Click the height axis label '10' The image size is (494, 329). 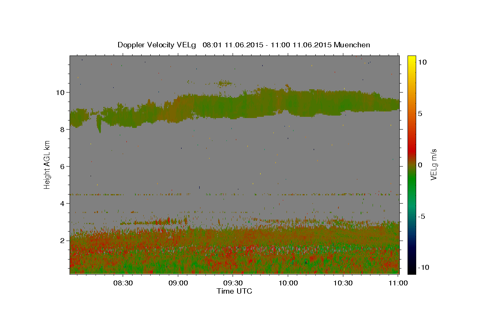tap(61, 92)
